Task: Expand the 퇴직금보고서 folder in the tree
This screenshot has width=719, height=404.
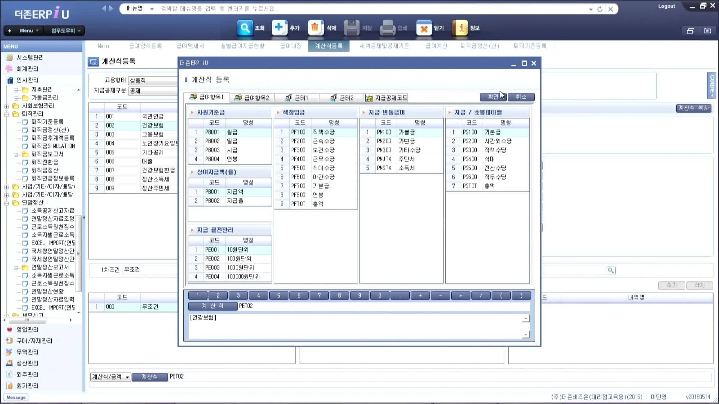Action: tap(15, 154)
